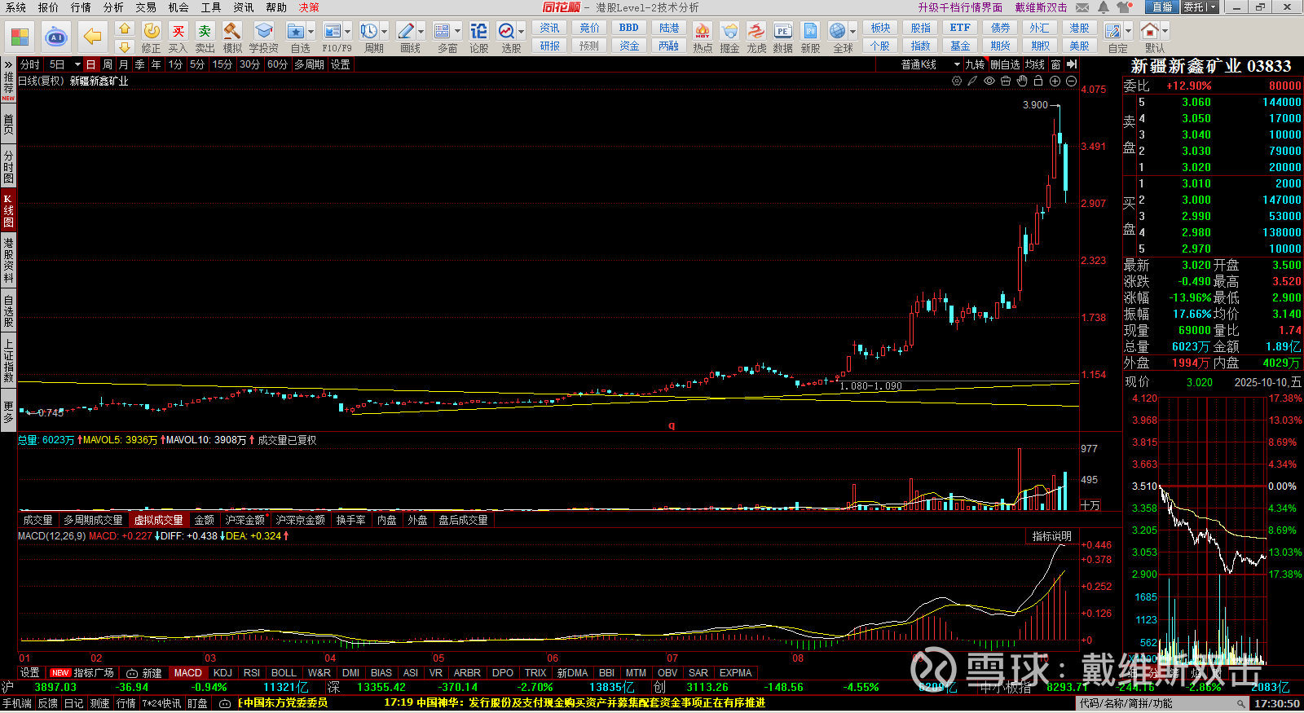Image resolution: width=1304 pixels, height=713 pixels.
Task: Toggle the chart lock icon
Action: pos(1038,81)
